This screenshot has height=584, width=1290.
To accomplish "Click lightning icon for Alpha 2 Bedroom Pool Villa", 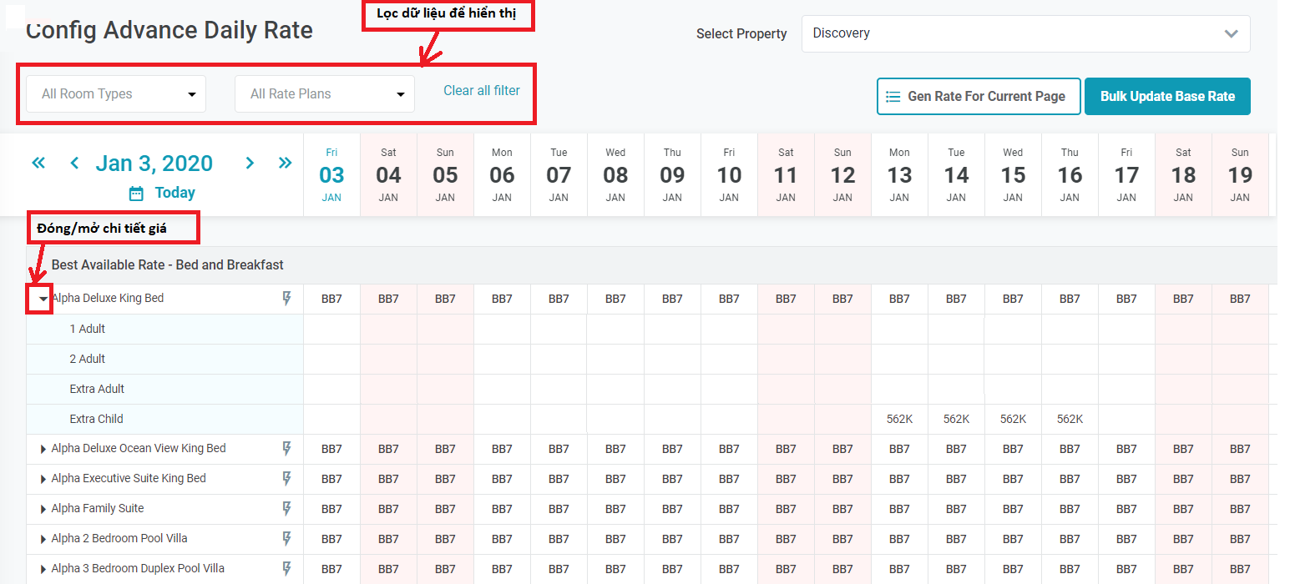I will click(286, 539).
